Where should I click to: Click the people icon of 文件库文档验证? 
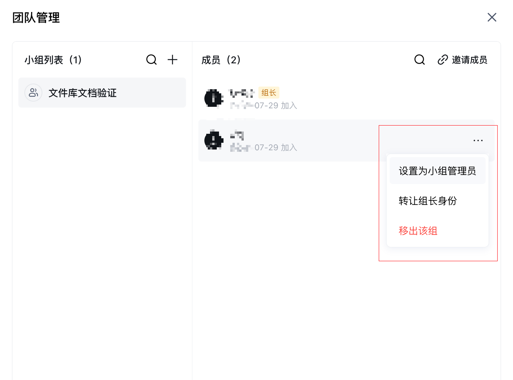point(33,93)
